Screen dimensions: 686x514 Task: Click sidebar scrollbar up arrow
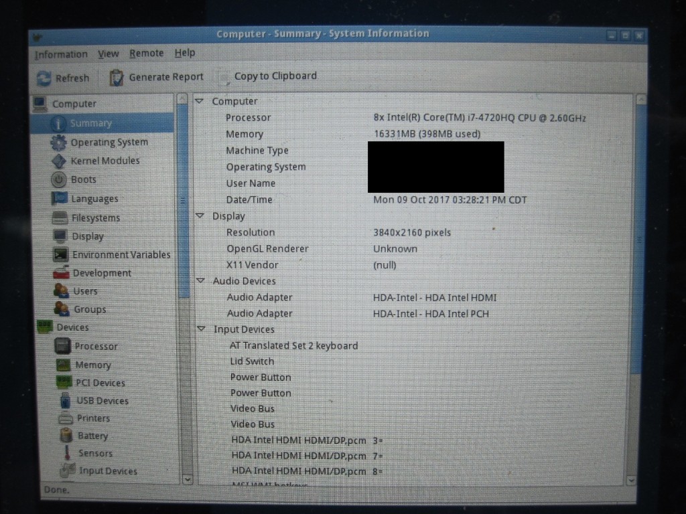183,99
